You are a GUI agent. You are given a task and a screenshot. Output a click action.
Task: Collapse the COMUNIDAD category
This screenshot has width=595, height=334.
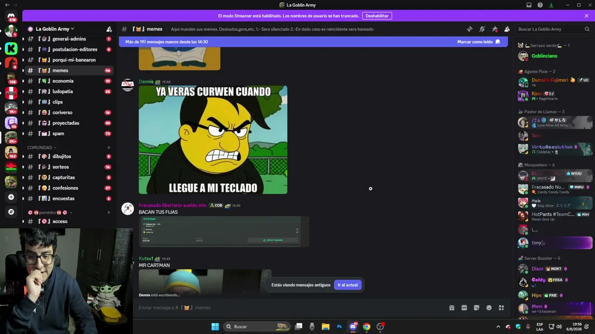tap(42, 148)
